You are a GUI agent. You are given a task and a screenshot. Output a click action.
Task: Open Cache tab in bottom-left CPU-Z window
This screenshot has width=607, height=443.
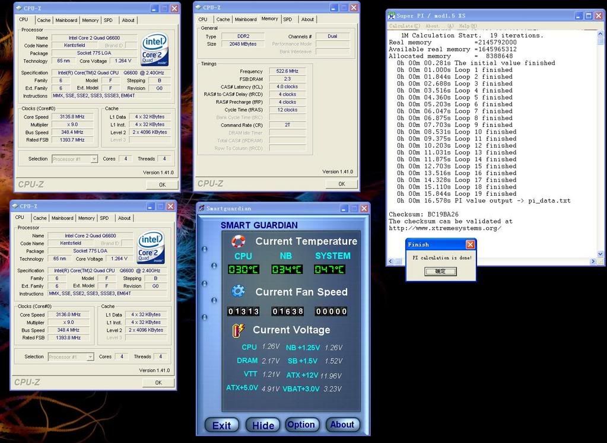40,218
